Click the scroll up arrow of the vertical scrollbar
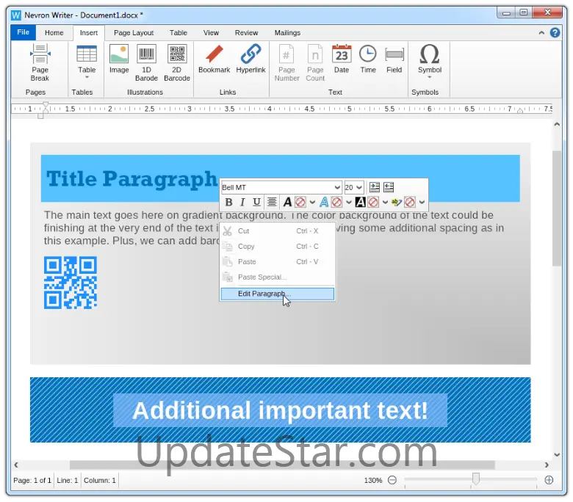The image size is (573, 502). click(557, 125)
